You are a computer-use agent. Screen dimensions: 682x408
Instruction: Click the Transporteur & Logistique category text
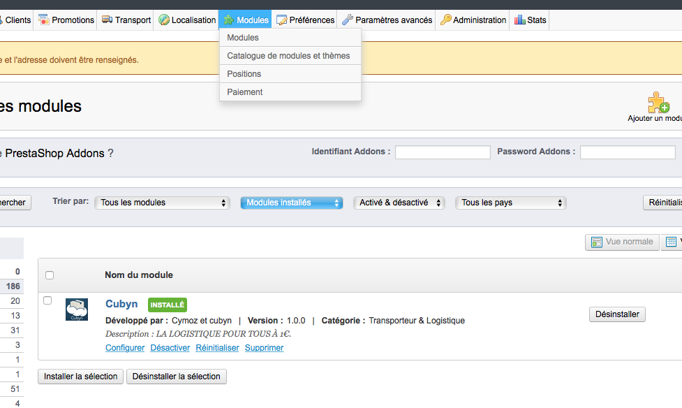click(x=417, y=321)
